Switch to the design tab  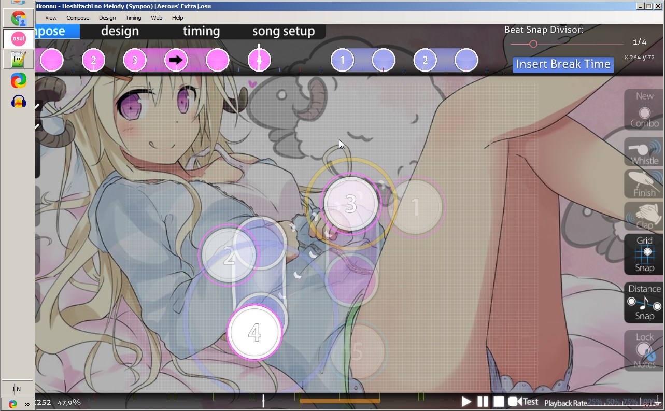[x=120, y=31]
